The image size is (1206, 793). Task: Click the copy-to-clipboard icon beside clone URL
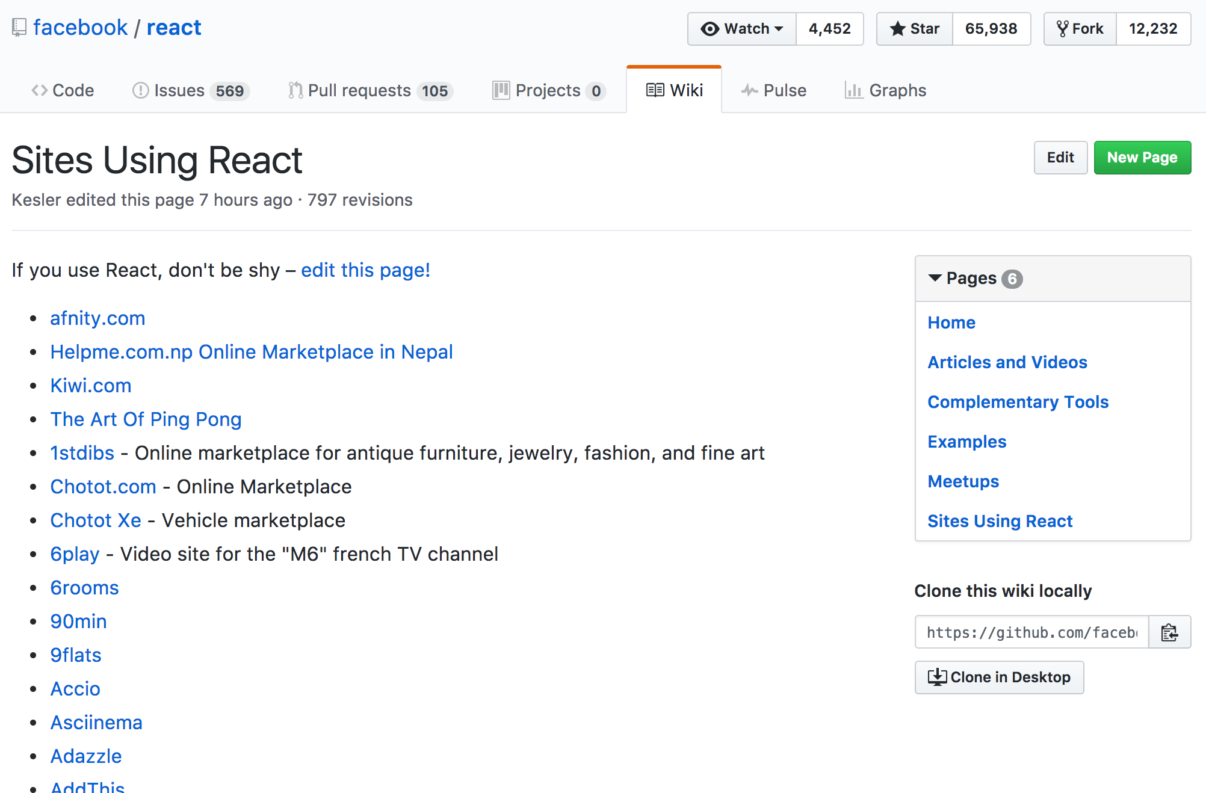pos(1169,632)
